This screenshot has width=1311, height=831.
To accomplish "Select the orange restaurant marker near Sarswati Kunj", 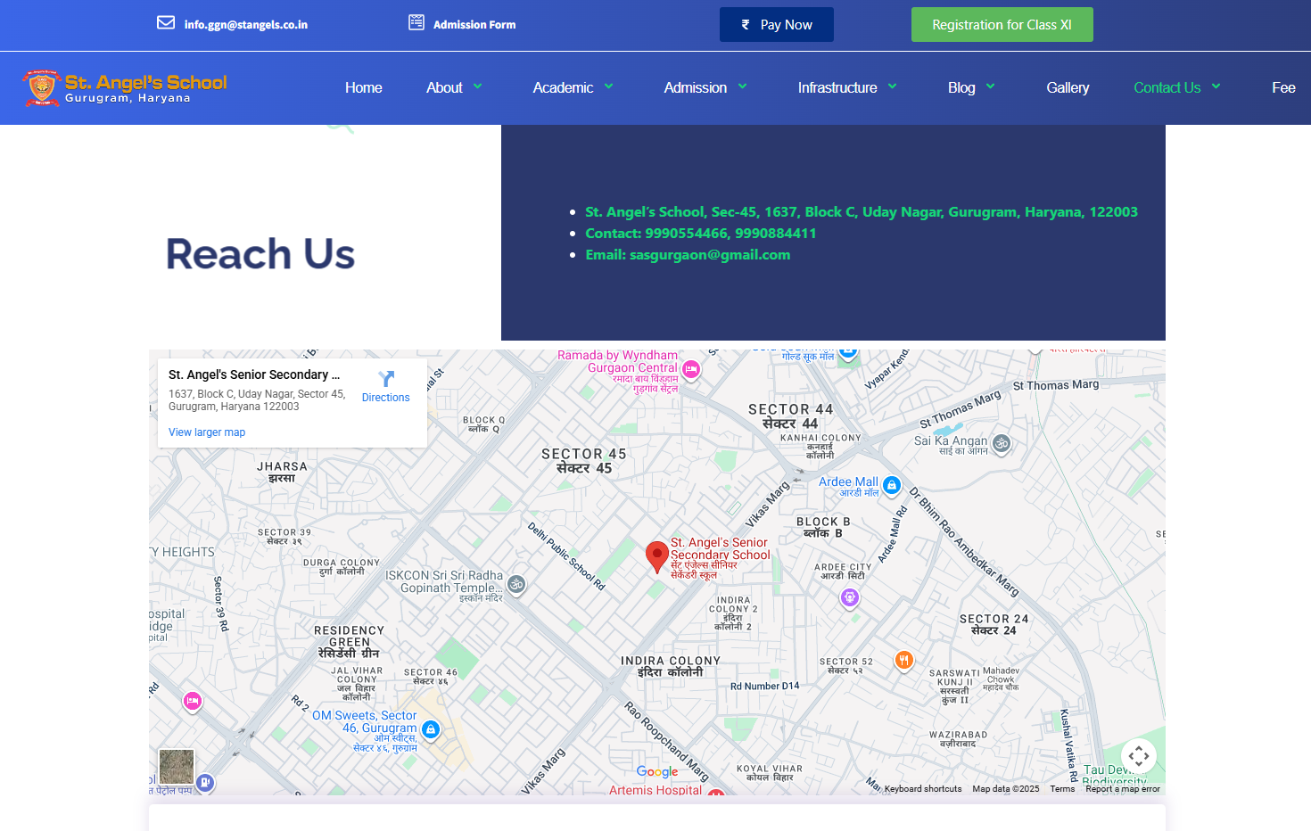I will tap(904, 660).
